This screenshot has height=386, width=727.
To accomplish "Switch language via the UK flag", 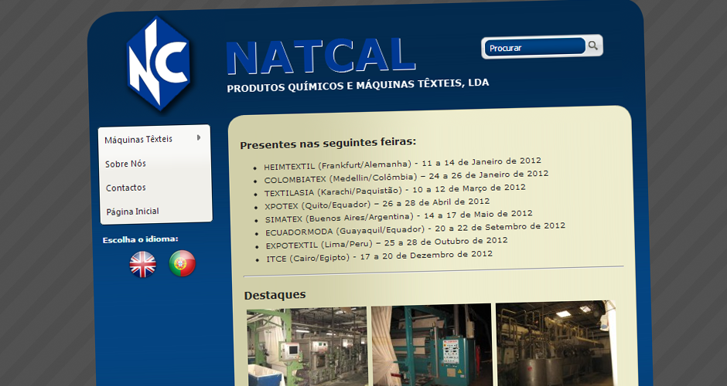I will (143, 264).
